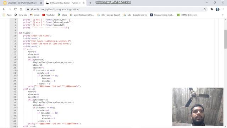Open the sdlc Google Search bookmark
This screenshot has width=227, height=128.
pyautogui.click(x=135, y=15)
